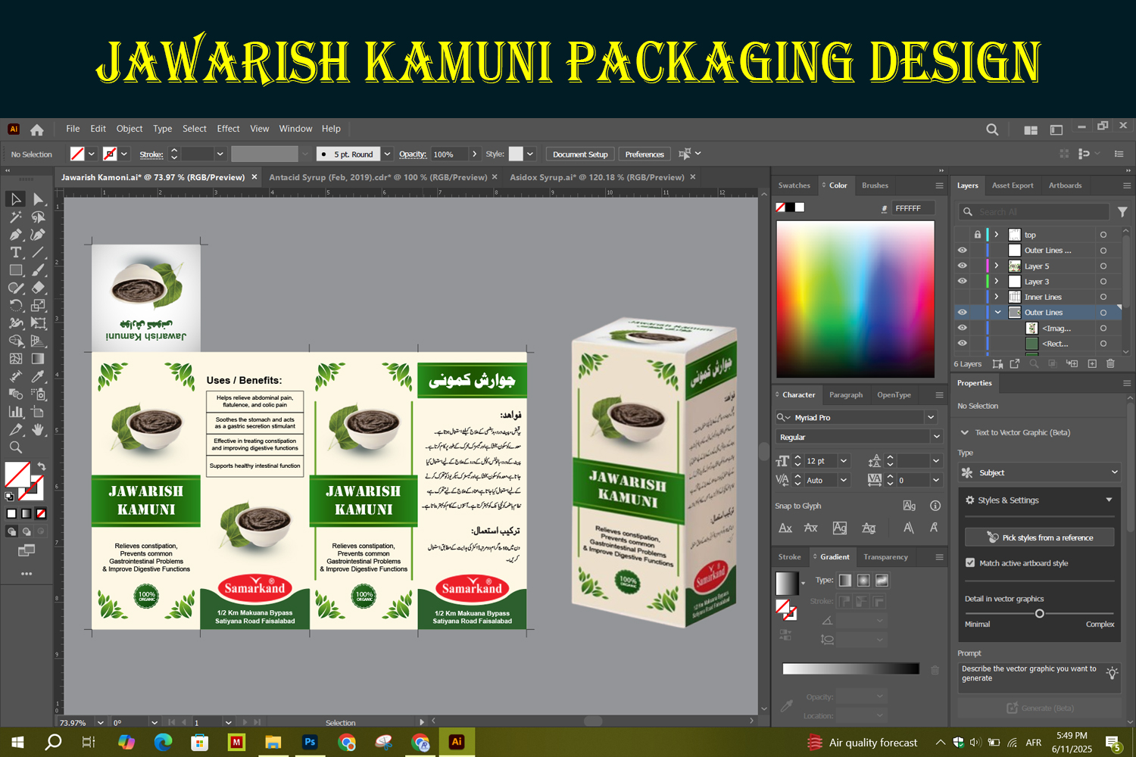
Task: Switch to the Artboards panel tab
Action: (1065, 185)
